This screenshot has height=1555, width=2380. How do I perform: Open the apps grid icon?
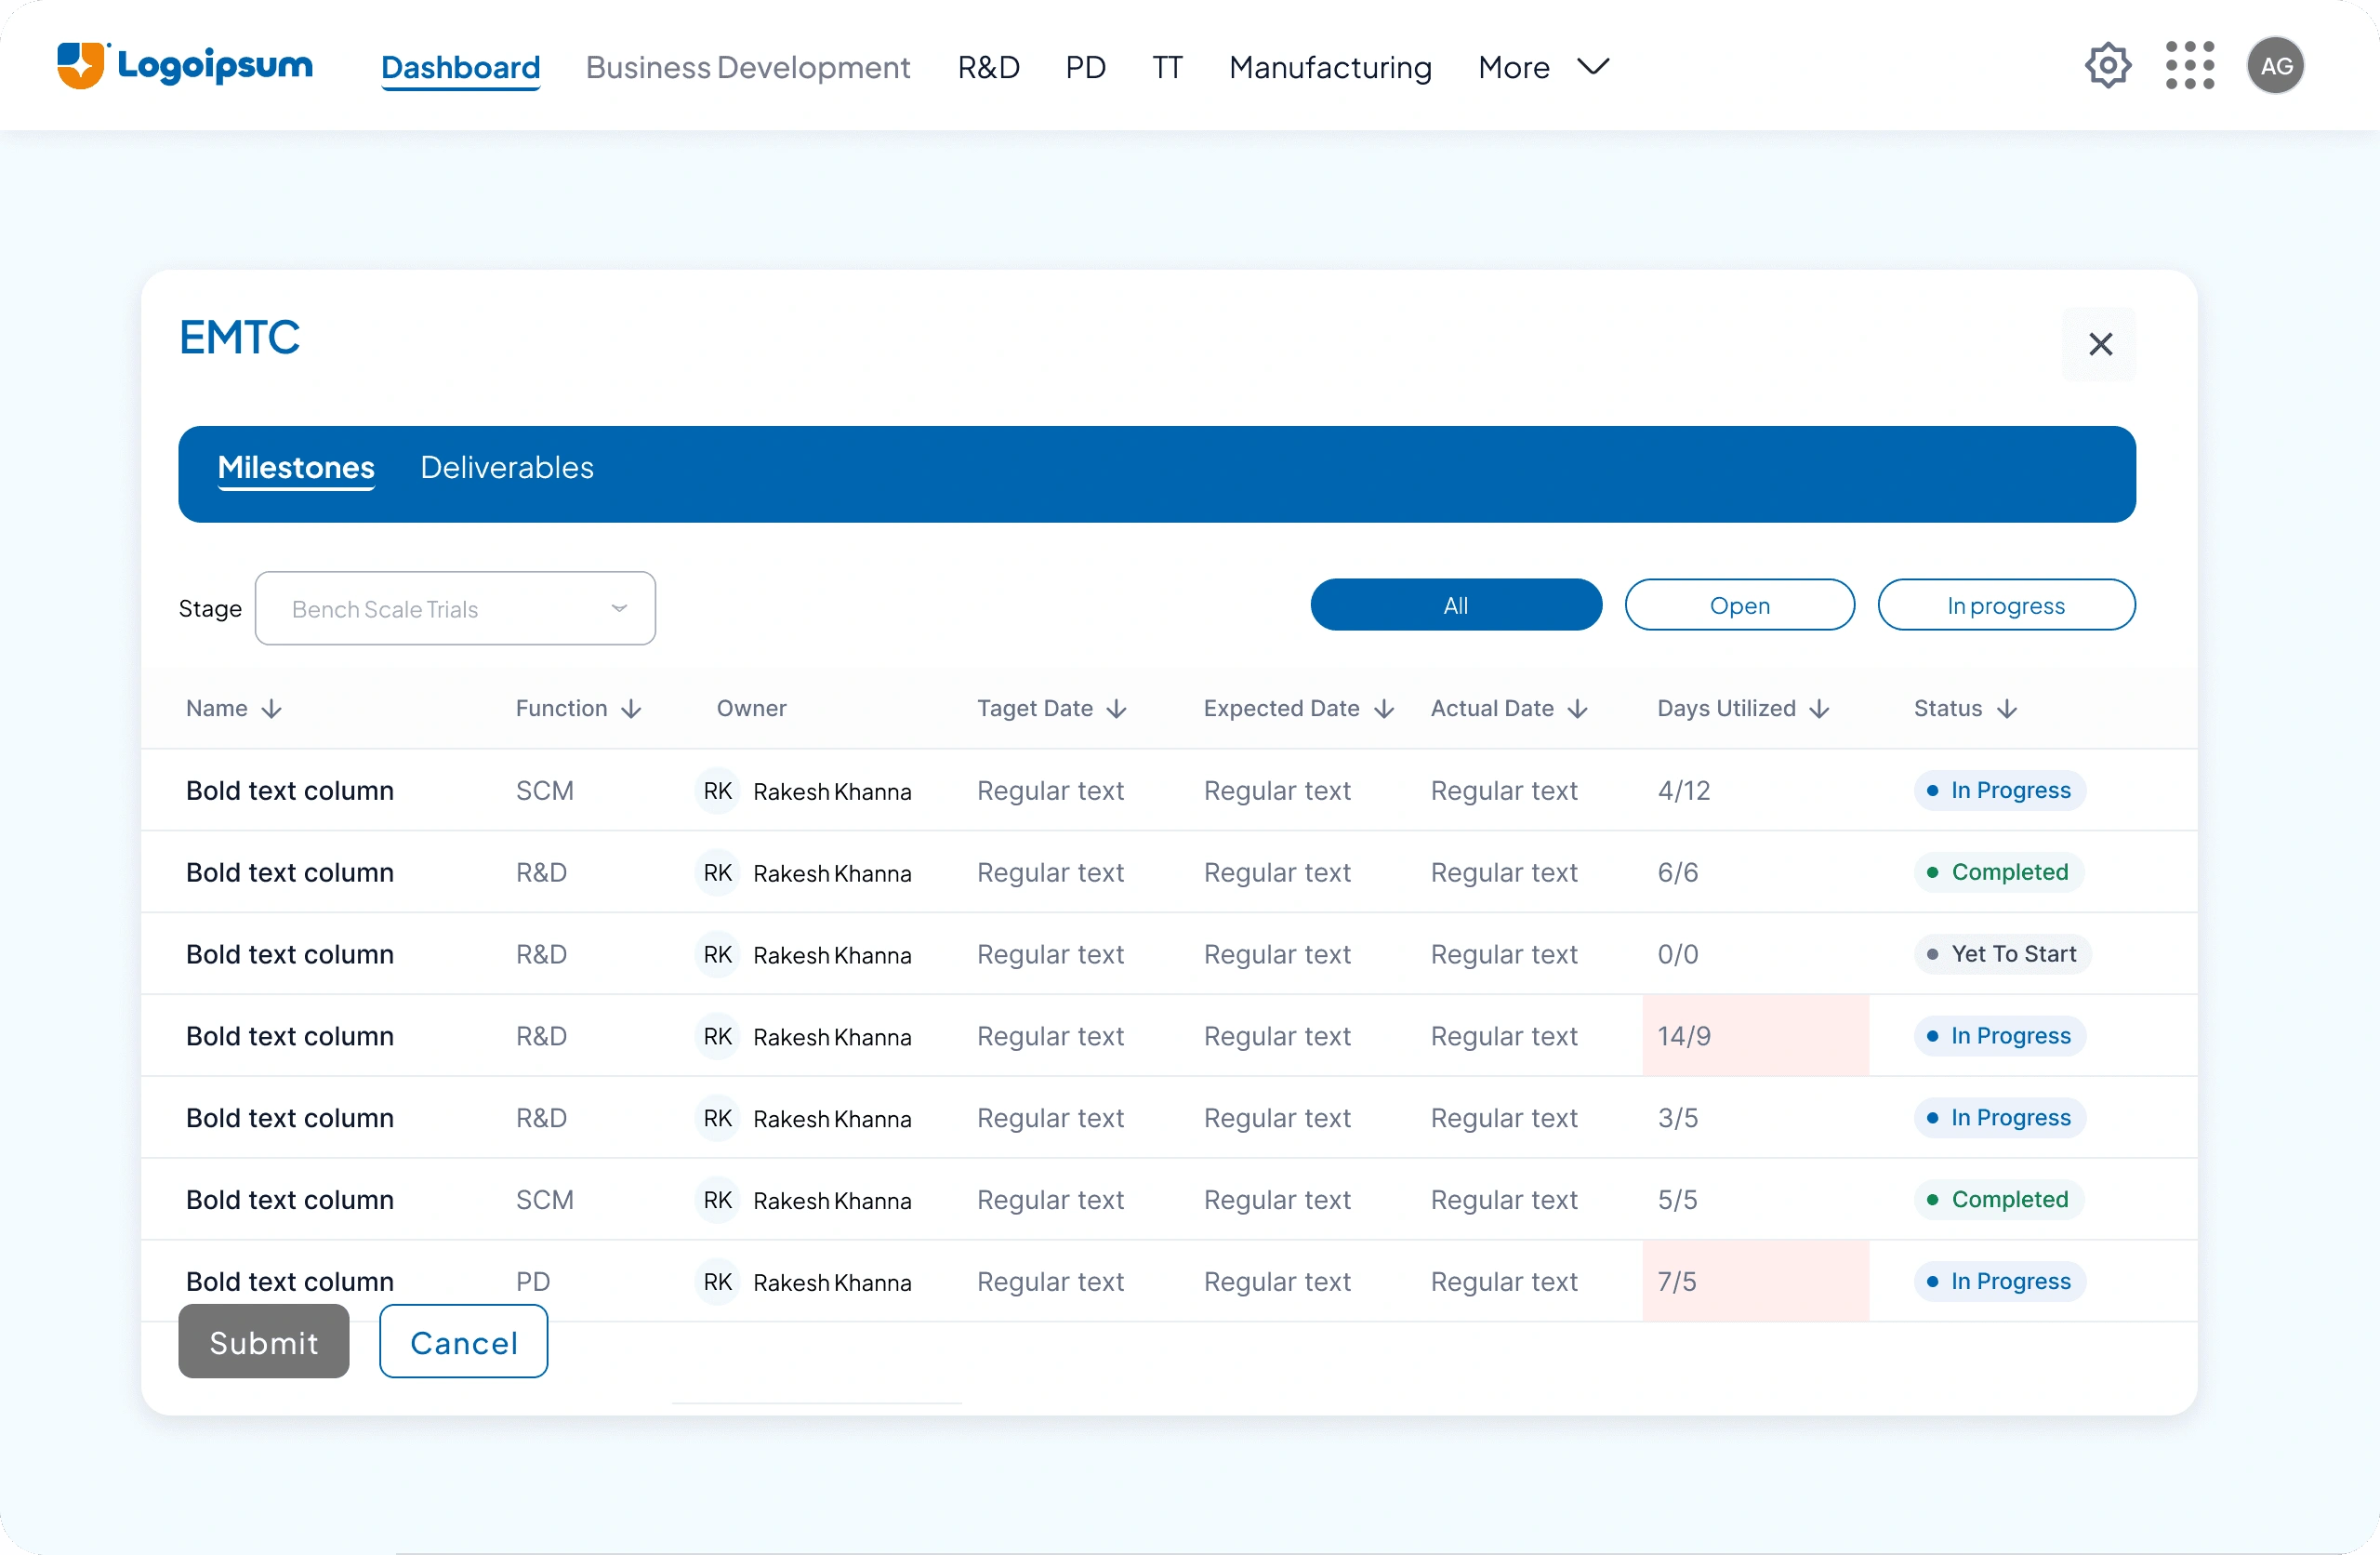pyautogui.click(x=2189, y=66)
